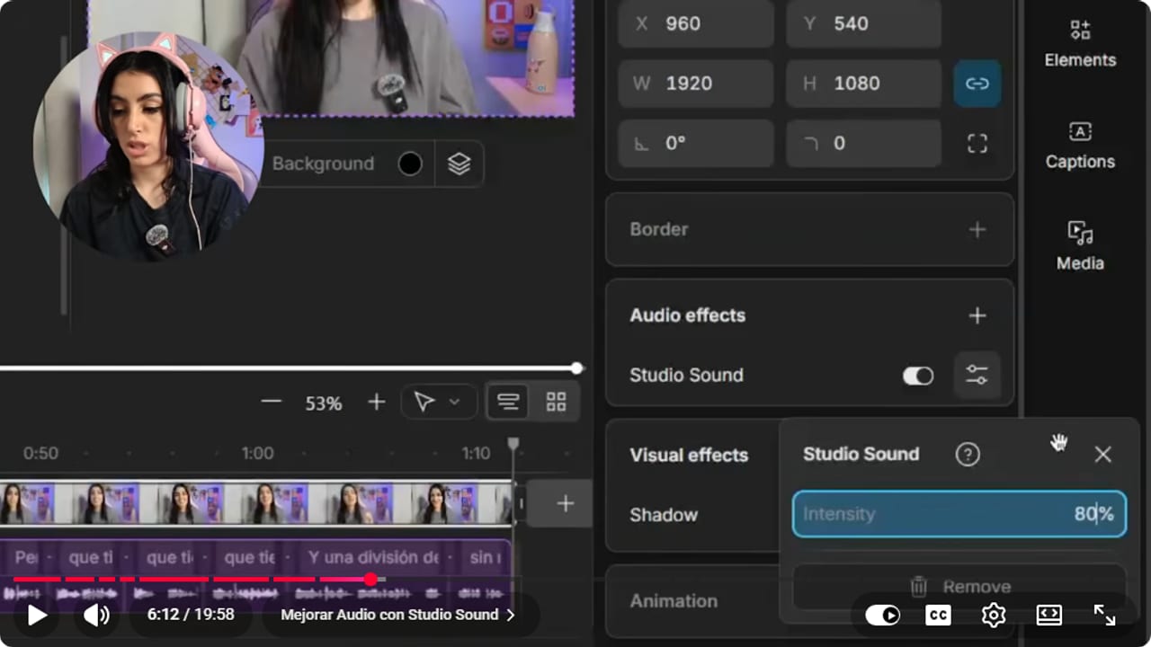Click the height field showing 1080
Screen dimensions: 1151x647
(x=864, y=84)
